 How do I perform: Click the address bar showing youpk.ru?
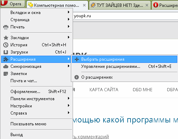pyautogui.click(x=125, y=16)
